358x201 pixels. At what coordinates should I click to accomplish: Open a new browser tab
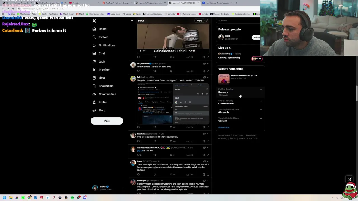coord(236,3)
